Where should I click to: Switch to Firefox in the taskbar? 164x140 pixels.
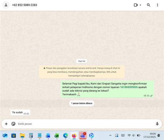coord(74,135)
